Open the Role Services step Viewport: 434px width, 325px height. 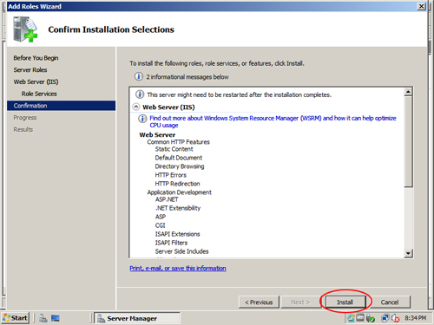coord(39,94)
